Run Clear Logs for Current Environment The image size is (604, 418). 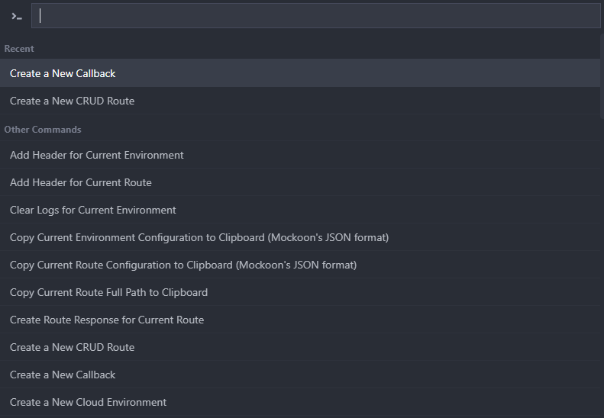click(x=93, y=210)
